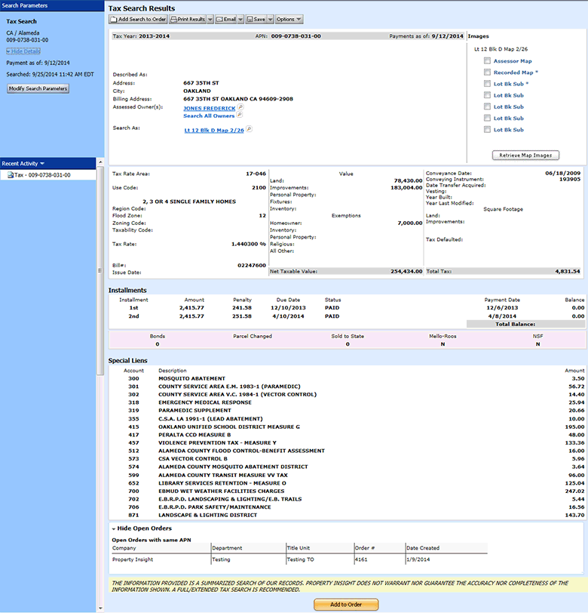Click Add Search to Order toolbar button
The width and height of the screenshot is (588, 613).
coord(138,19)
